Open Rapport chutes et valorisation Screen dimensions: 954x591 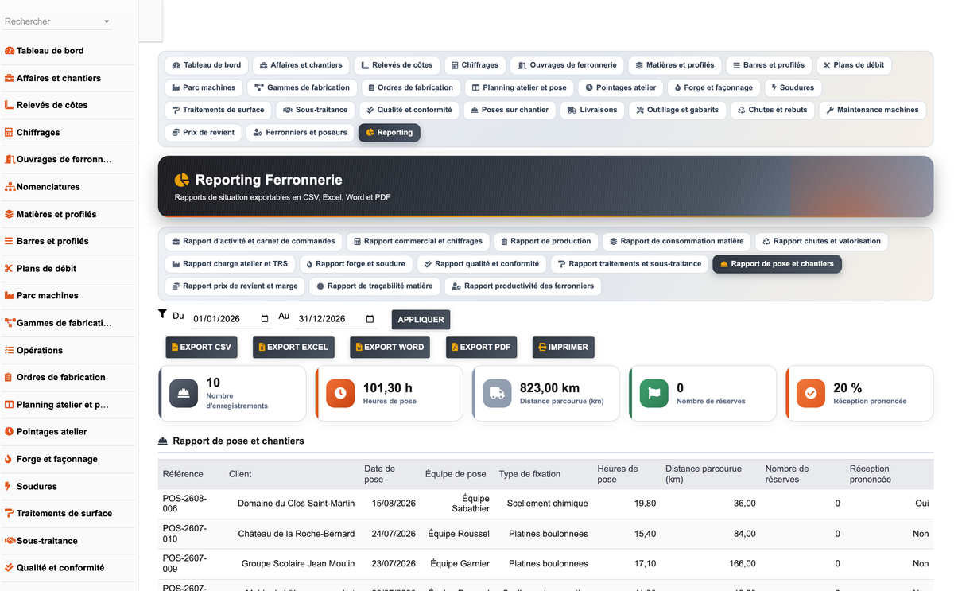click(821, 241)
